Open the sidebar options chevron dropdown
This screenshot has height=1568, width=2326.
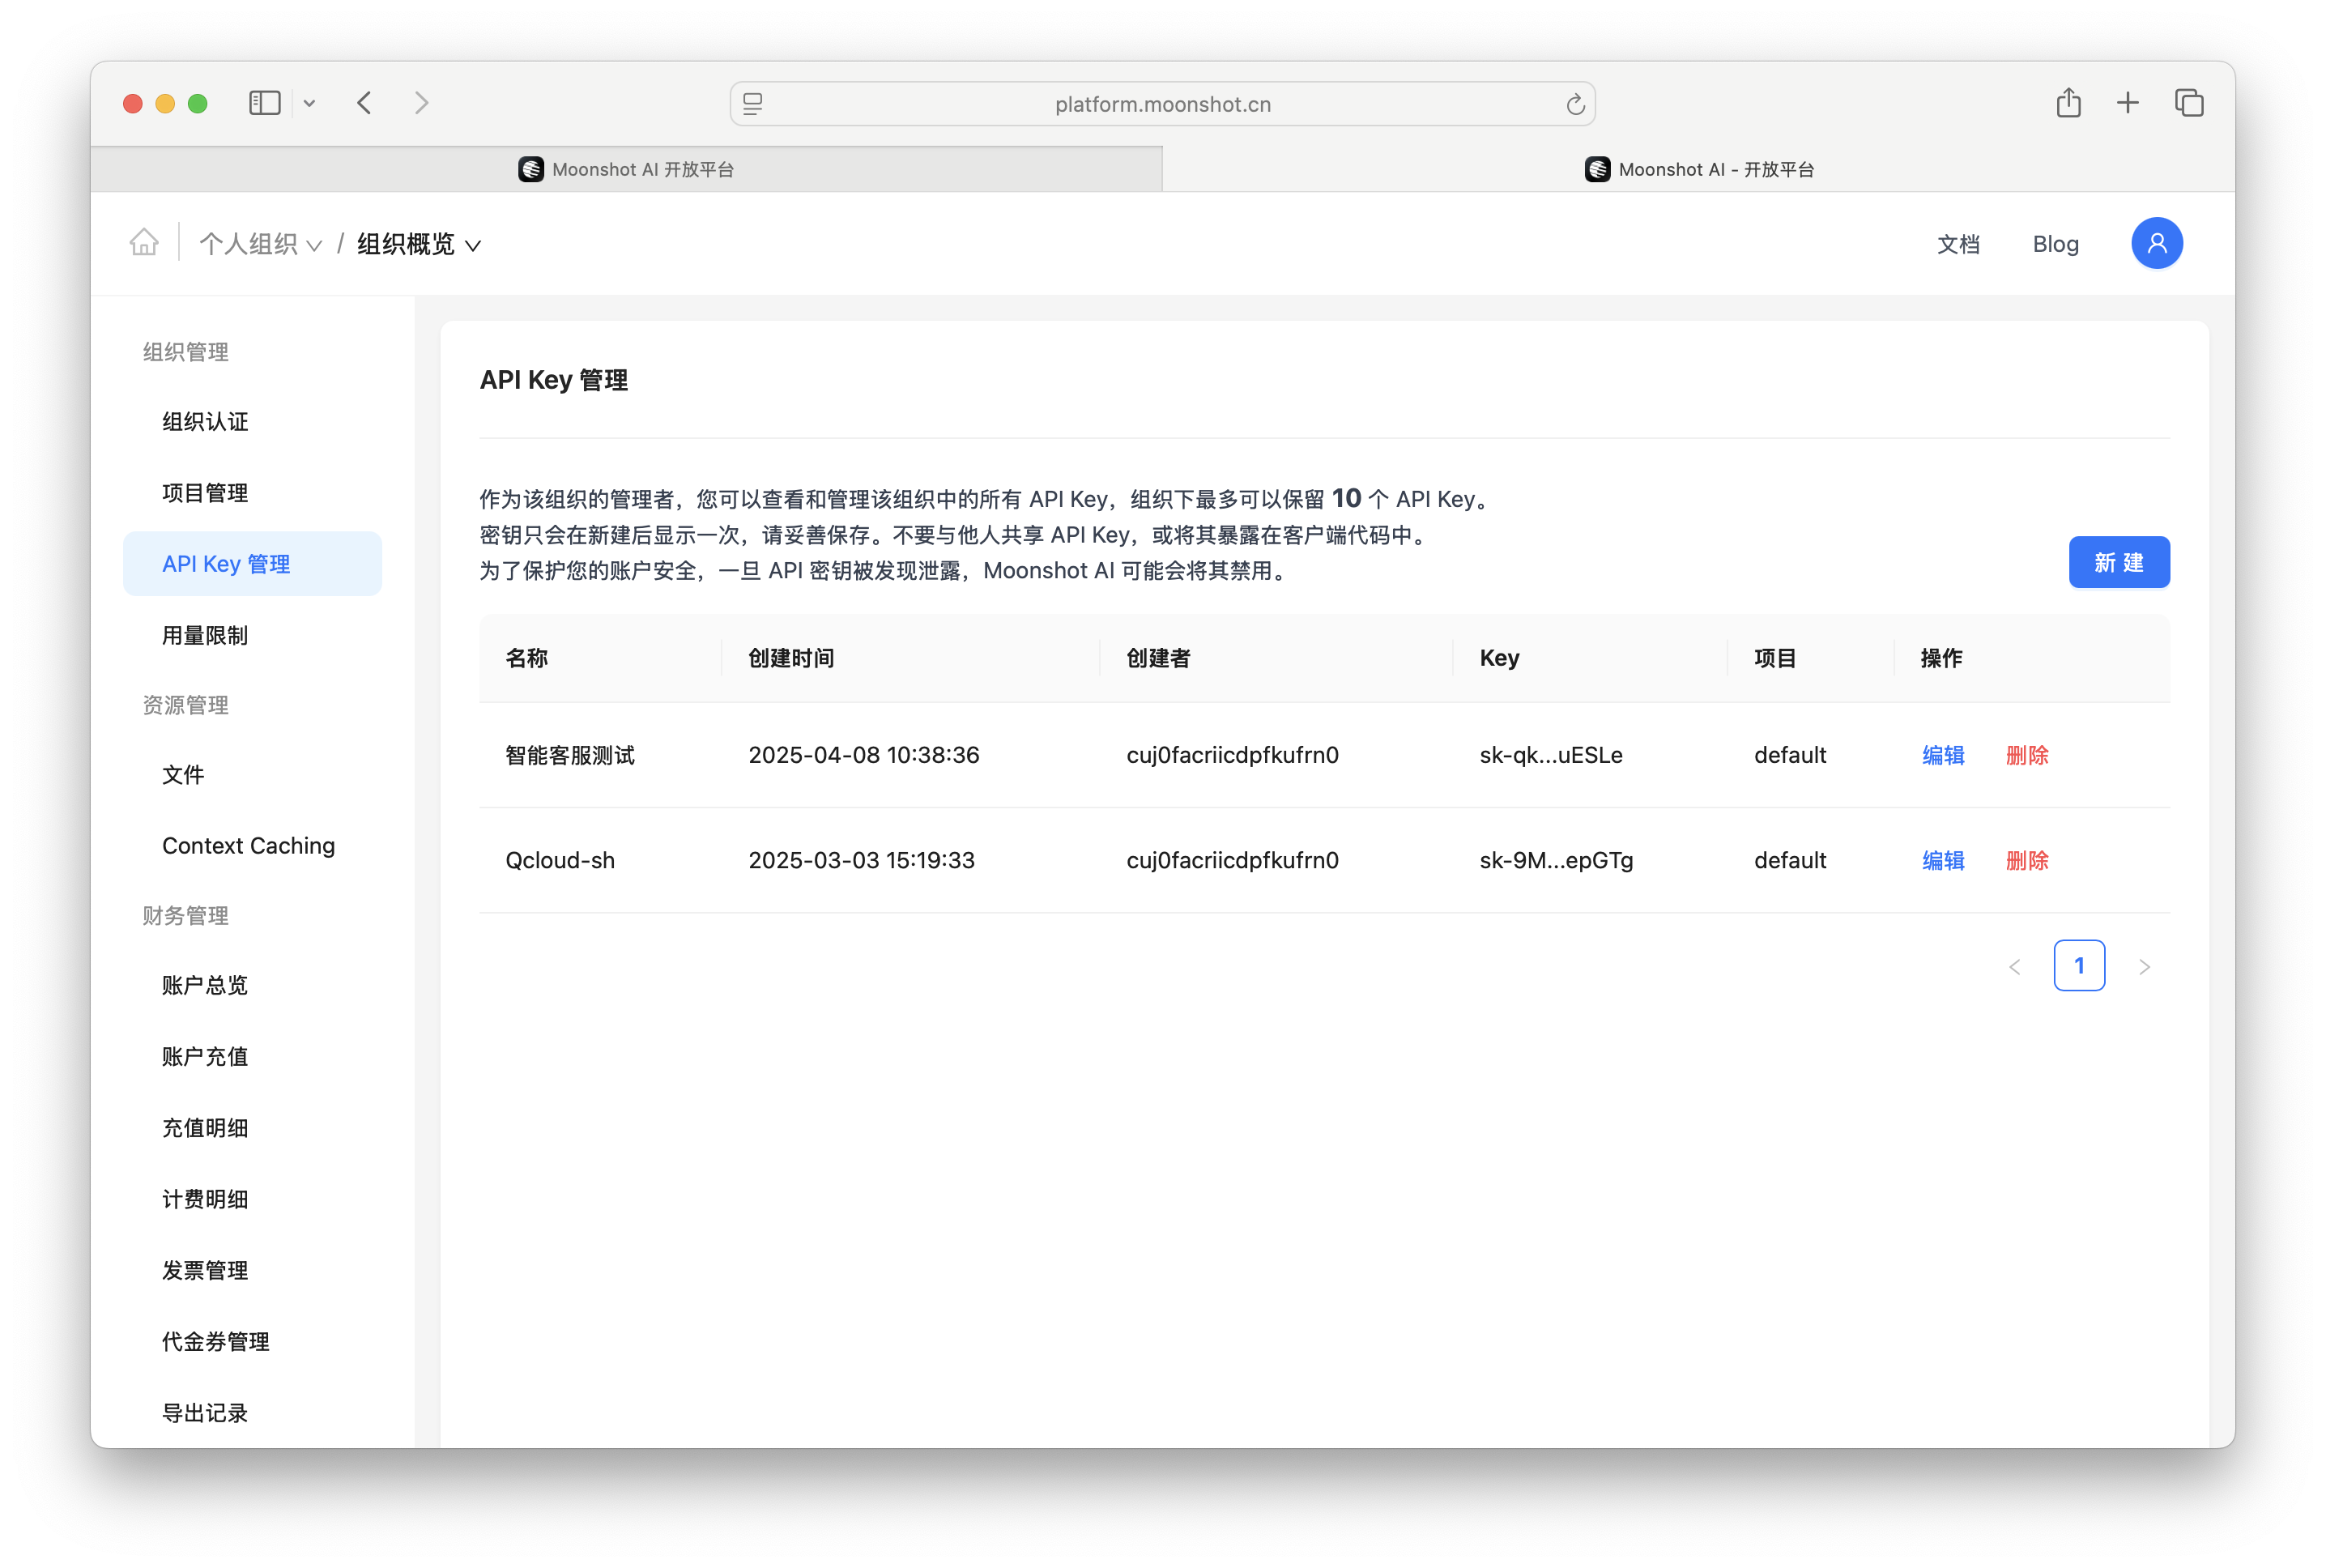(309, 103)
